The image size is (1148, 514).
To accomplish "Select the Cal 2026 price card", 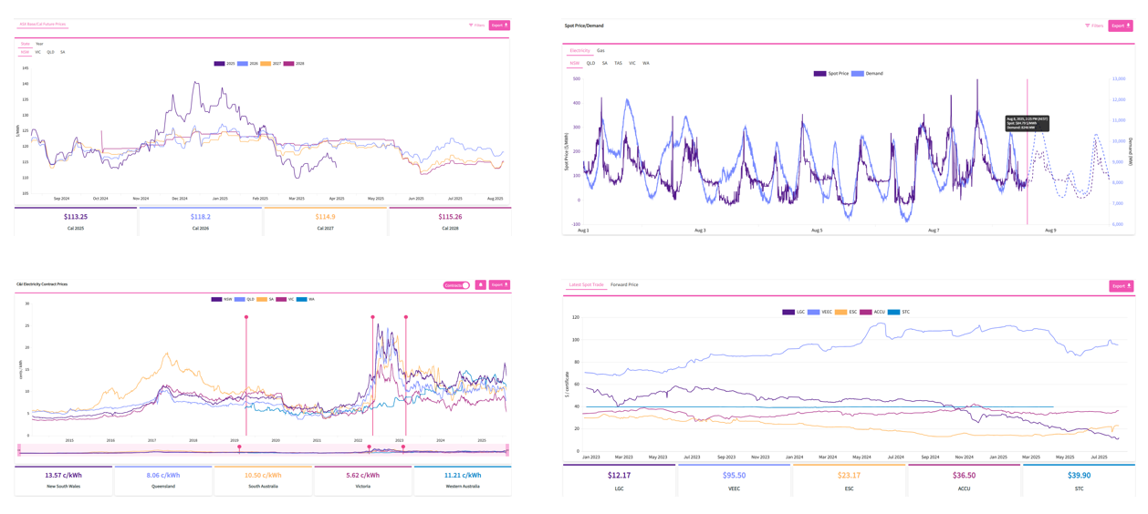I will pos(200,221).
